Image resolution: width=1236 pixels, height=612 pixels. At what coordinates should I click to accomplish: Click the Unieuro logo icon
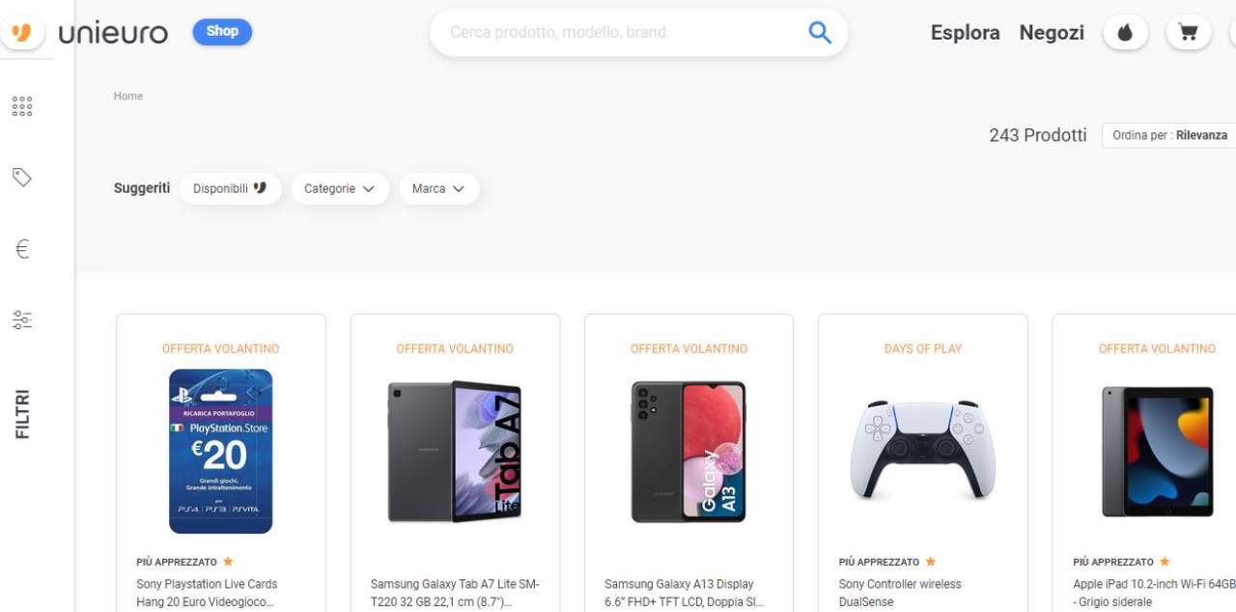(21, 32)
